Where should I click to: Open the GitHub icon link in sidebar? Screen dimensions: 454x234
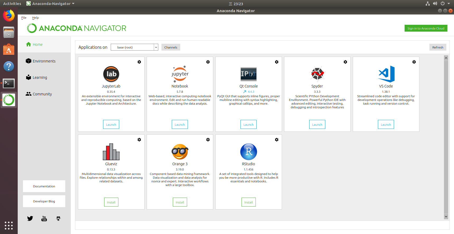click(58, 218)
